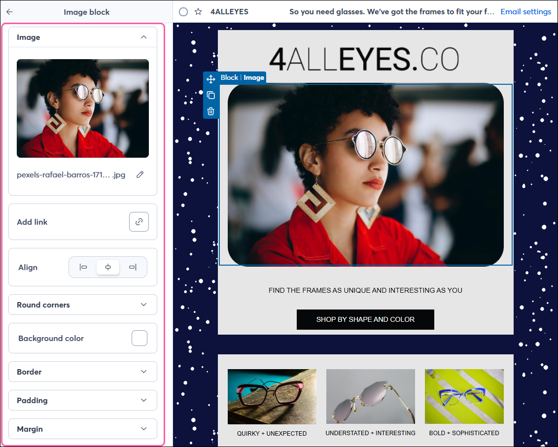The height and width of the screenshot is (447, 558).
Task: Click the Add link chain icon
Action: [139, 222]
